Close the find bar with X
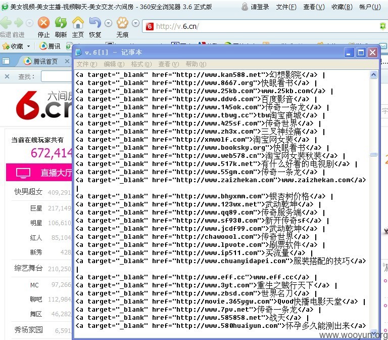This screenshot has height=340, width=388. coord(7,76)
